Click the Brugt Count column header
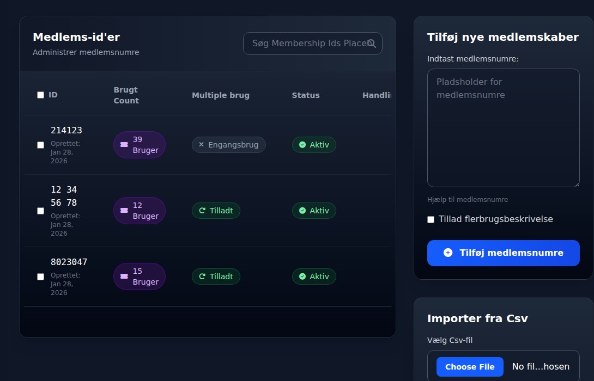This screenshot has height=381, width=594. [x=126, y=95]
